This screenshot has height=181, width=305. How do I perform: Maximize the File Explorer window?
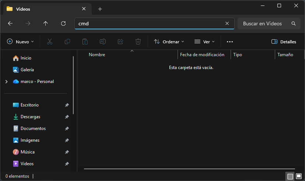click(x=279, y=6)
